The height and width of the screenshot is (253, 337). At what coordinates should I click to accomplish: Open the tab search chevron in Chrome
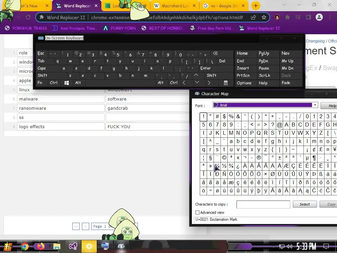point(284,5)
